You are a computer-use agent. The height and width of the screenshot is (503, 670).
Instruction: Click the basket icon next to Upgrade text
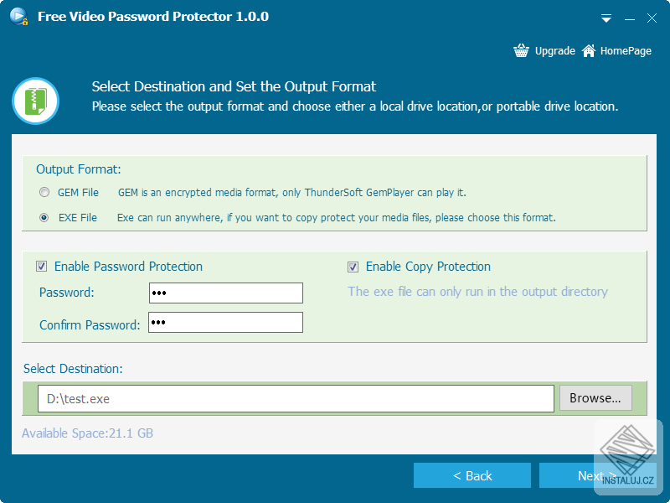point(521,50)
